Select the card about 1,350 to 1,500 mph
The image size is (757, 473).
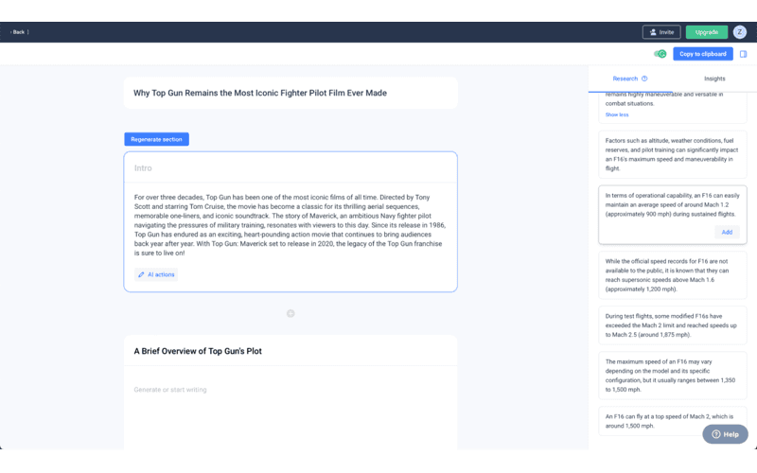[673, 376]
